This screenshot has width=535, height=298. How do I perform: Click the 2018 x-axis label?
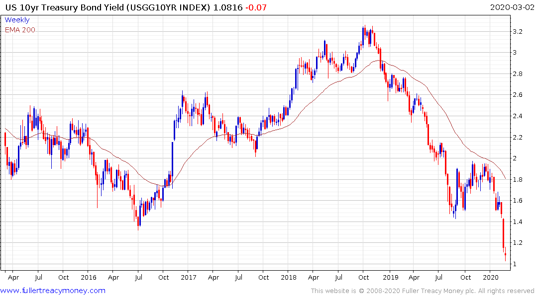pos(289,277)
